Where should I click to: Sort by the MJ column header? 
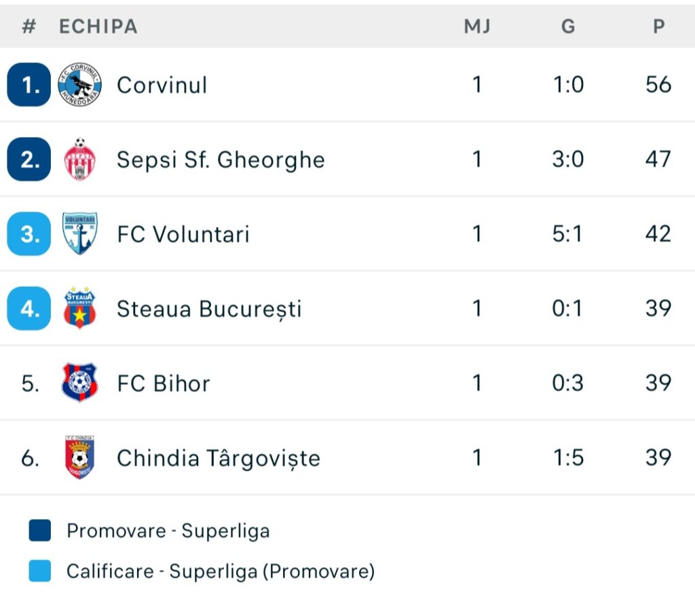[x=477, y=26]
